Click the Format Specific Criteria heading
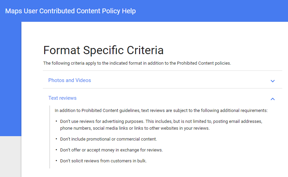This screenshot has height=177, width=288. point(103,50)
